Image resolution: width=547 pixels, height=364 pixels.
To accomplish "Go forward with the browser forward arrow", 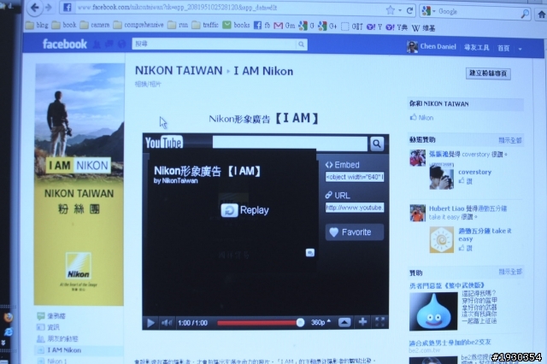I will point(49,8).
